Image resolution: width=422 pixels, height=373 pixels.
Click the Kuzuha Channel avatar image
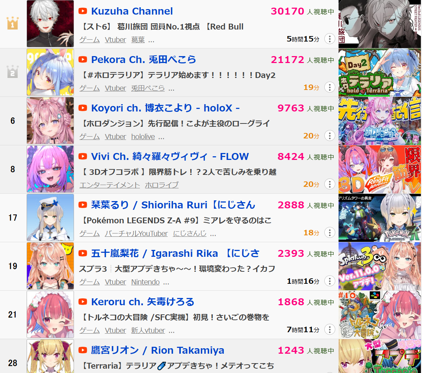(x=50, y=24)
